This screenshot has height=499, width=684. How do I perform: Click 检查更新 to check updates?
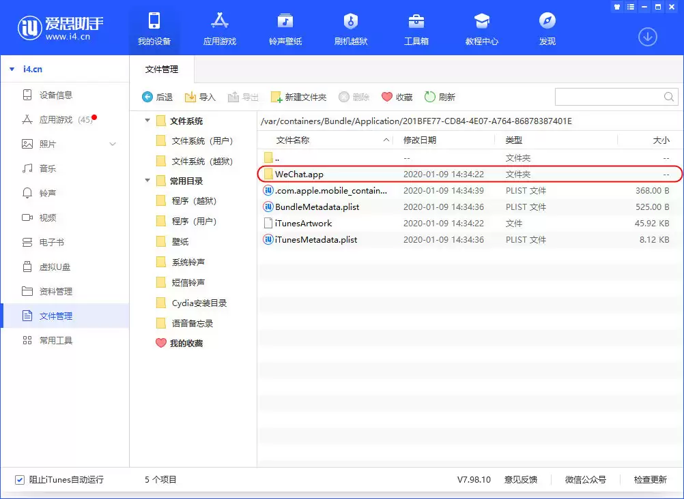(x=651, y=479)
